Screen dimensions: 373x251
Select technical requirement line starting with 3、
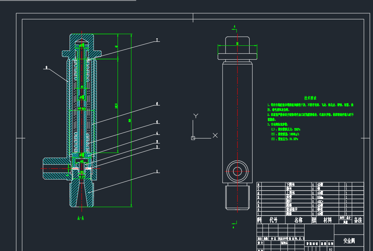tap(277, 124)
